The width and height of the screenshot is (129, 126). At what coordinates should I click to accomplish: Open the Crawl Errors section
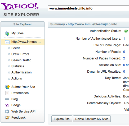(x=20, y=54)
